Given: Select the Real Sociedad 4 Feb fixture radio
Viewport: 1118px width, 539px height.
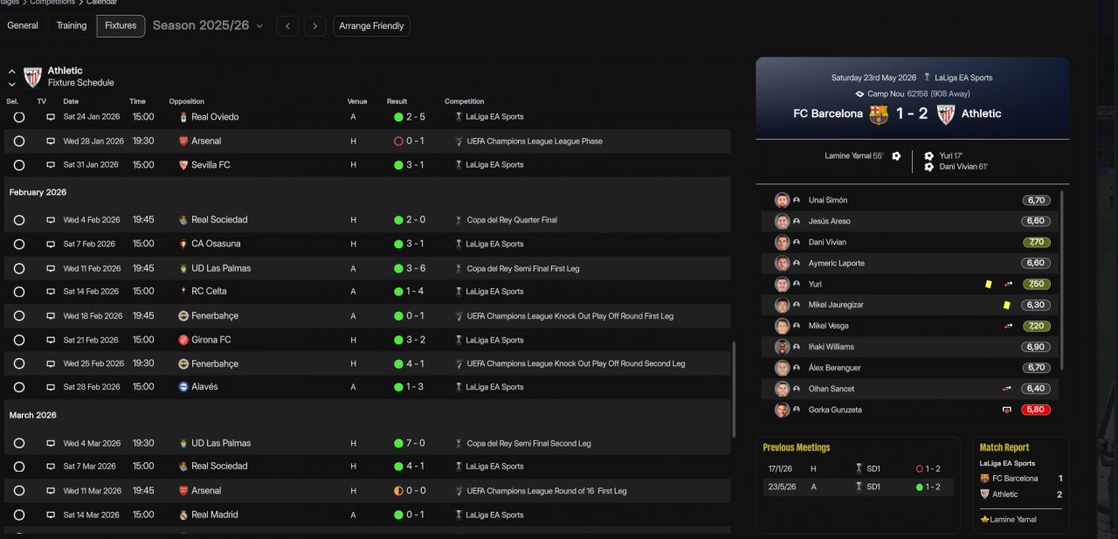Looking at the screenshot, I should pyautogui.click(x=19, y=220).
